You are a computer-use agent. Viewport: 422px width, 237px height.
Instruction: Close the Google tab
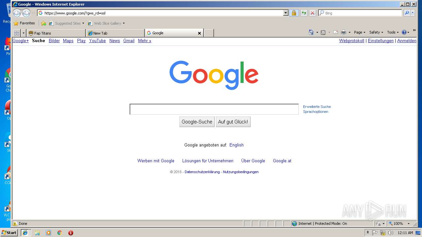pyautogui.click(x=199, y=33)
